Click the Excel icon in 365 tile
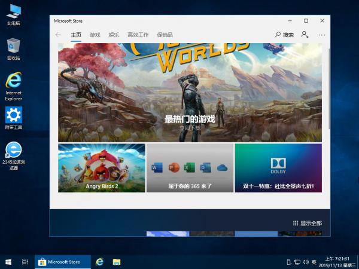The image size is (359, 269). pos(190,167)
